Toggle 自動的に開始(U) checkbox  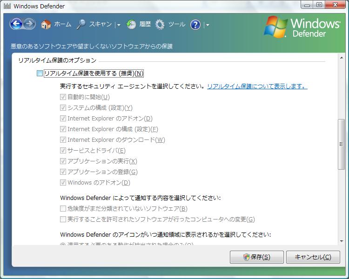[x=63, y=97]
